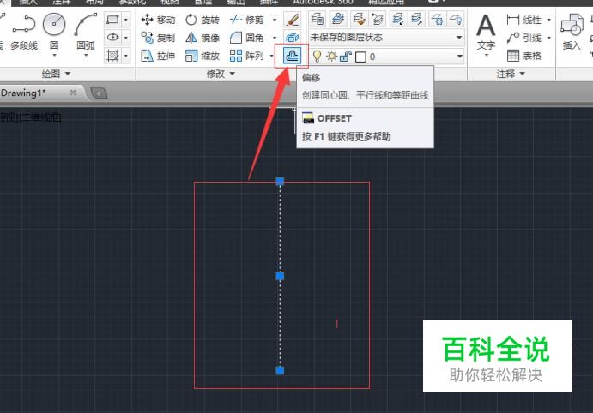
Task: Open the Arc (圆弧) options dropdown arrow
Action: 86,55
